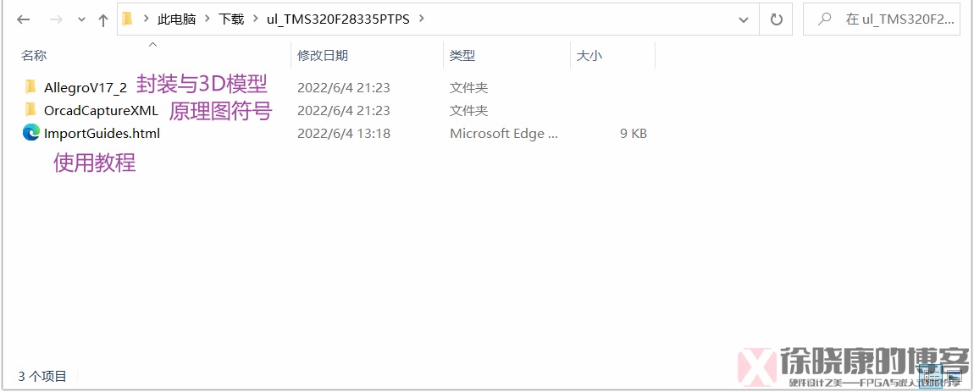974x392 pixels.
Task: Go forward with the right arrow
Action: [57, 19]
